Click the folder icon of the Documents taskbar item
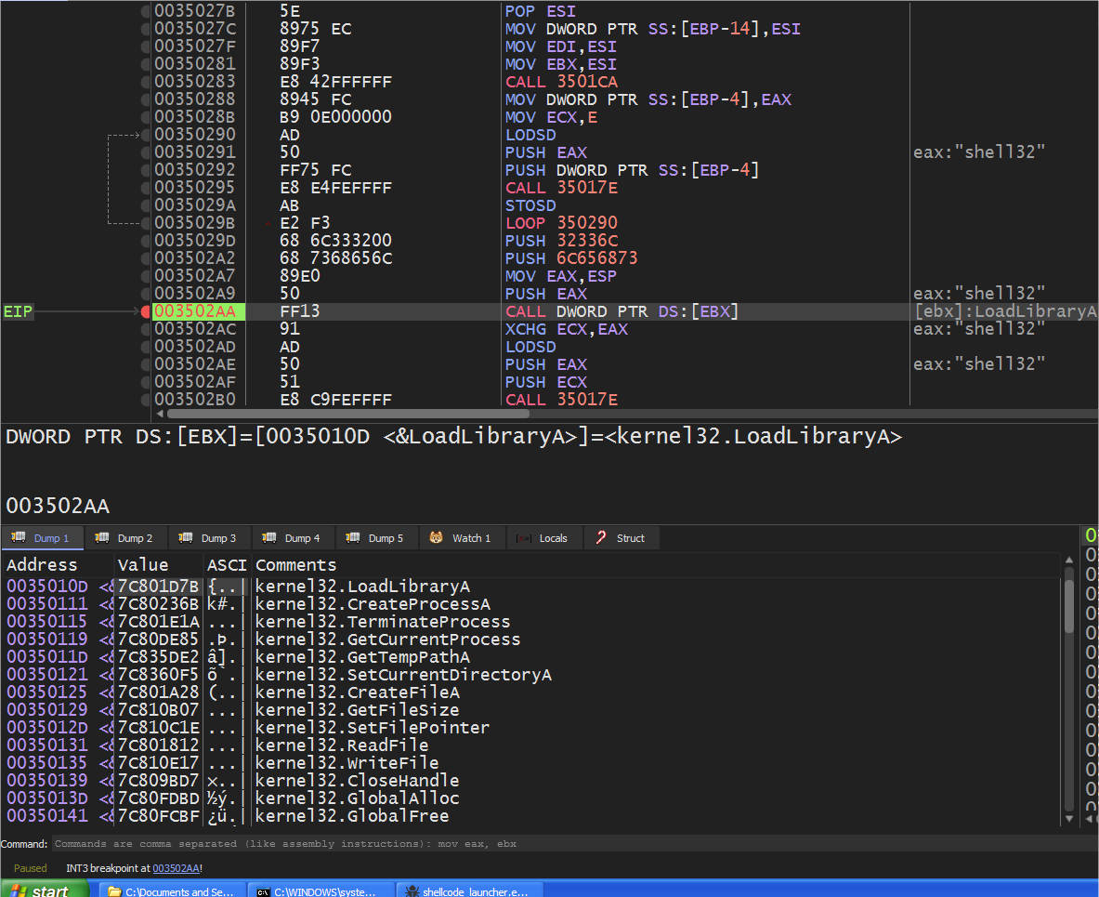1099x897 pixels. [114, 891]
